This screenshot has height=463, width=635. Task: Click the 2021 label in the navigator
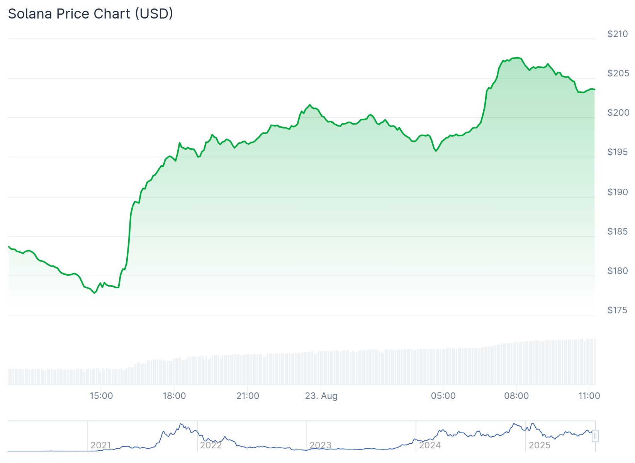100,445
